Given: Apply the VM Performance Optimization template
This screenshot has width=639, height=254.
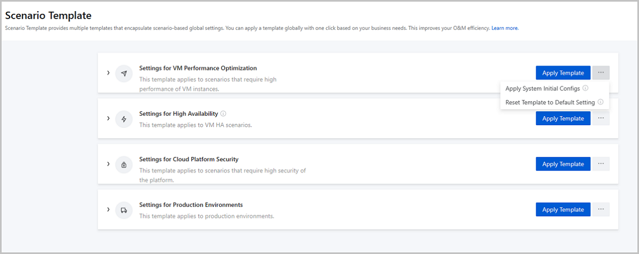Looking at the screenshot, I should point(563,73).
